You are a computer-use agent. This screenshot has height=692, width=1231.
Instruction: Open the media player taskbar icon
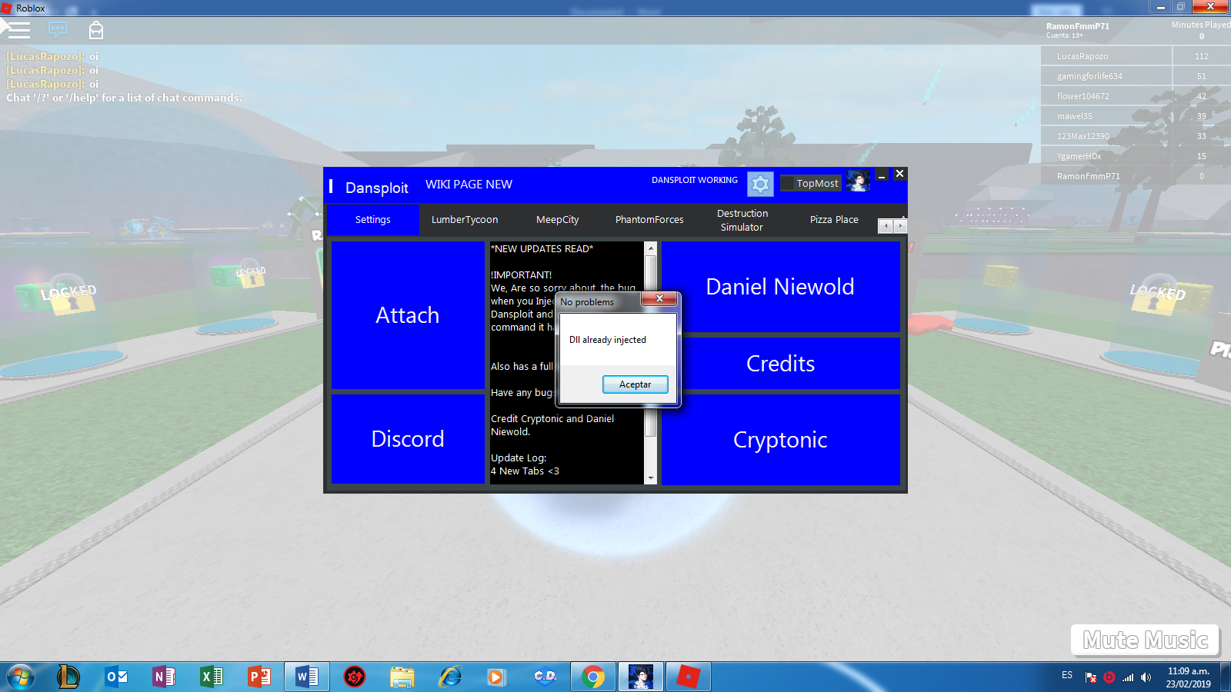(496, 677)
